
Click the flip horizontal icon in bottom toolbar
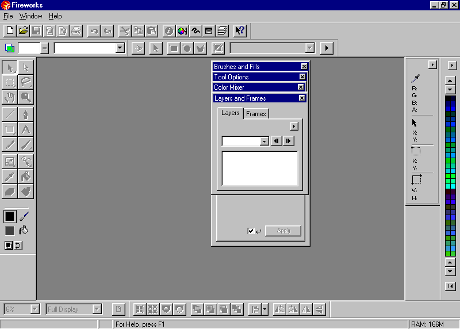pos(306,309)
